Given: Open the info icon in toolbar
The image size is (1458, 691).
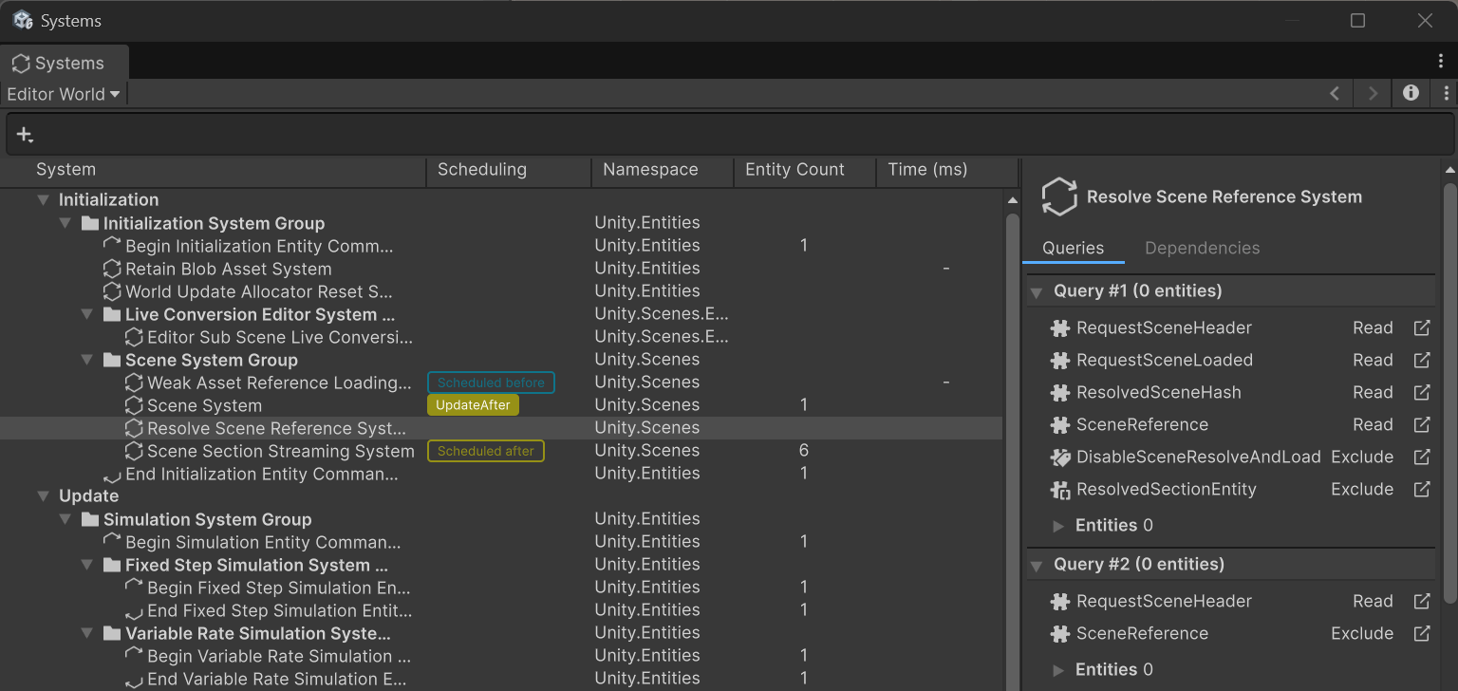Looking at the screenshot, I should coord(1411,93).
